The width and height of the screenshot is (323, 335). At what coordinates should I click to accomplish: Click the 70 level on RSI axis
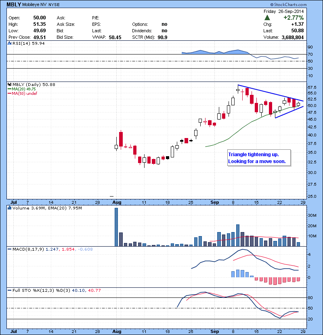pos(310,54)
